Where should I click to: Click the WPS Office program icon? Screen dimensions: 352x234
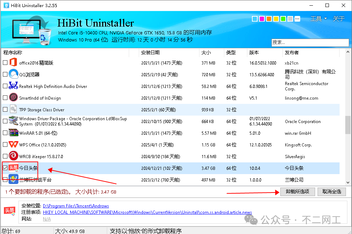[x=13, y=145]
